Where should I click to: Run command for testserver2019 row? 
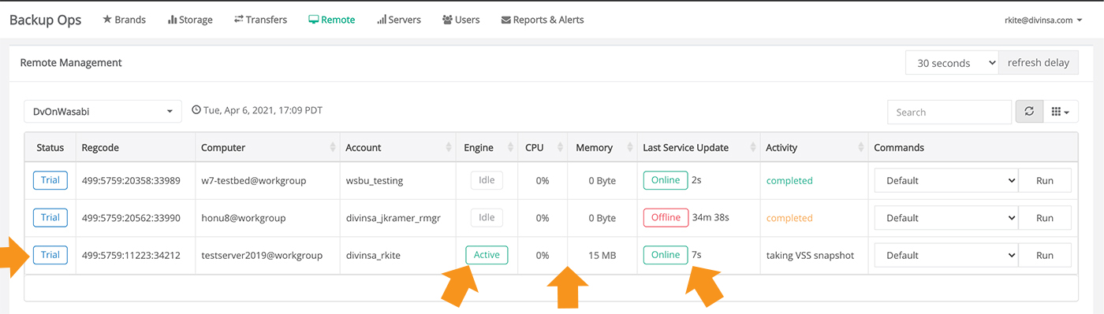click(x=1045, y=255)
